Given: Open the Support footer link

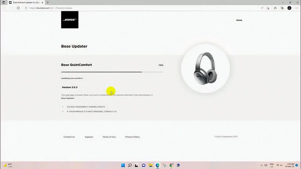Looking at the screenshot, I should pyautogui.click(x=89, y=137).
